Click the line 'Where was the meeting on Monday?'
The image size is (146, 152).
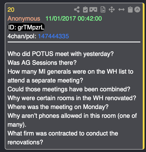(x=58, y=107)
